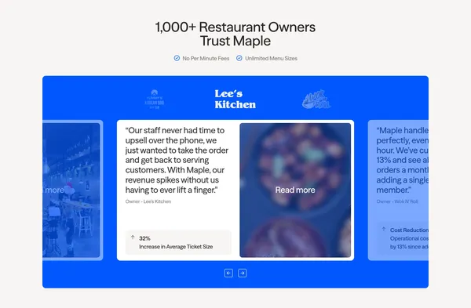Screen dimensions: 471x308
Task: Select the Korean BBQ logo on left
Action: pos(155,99)
